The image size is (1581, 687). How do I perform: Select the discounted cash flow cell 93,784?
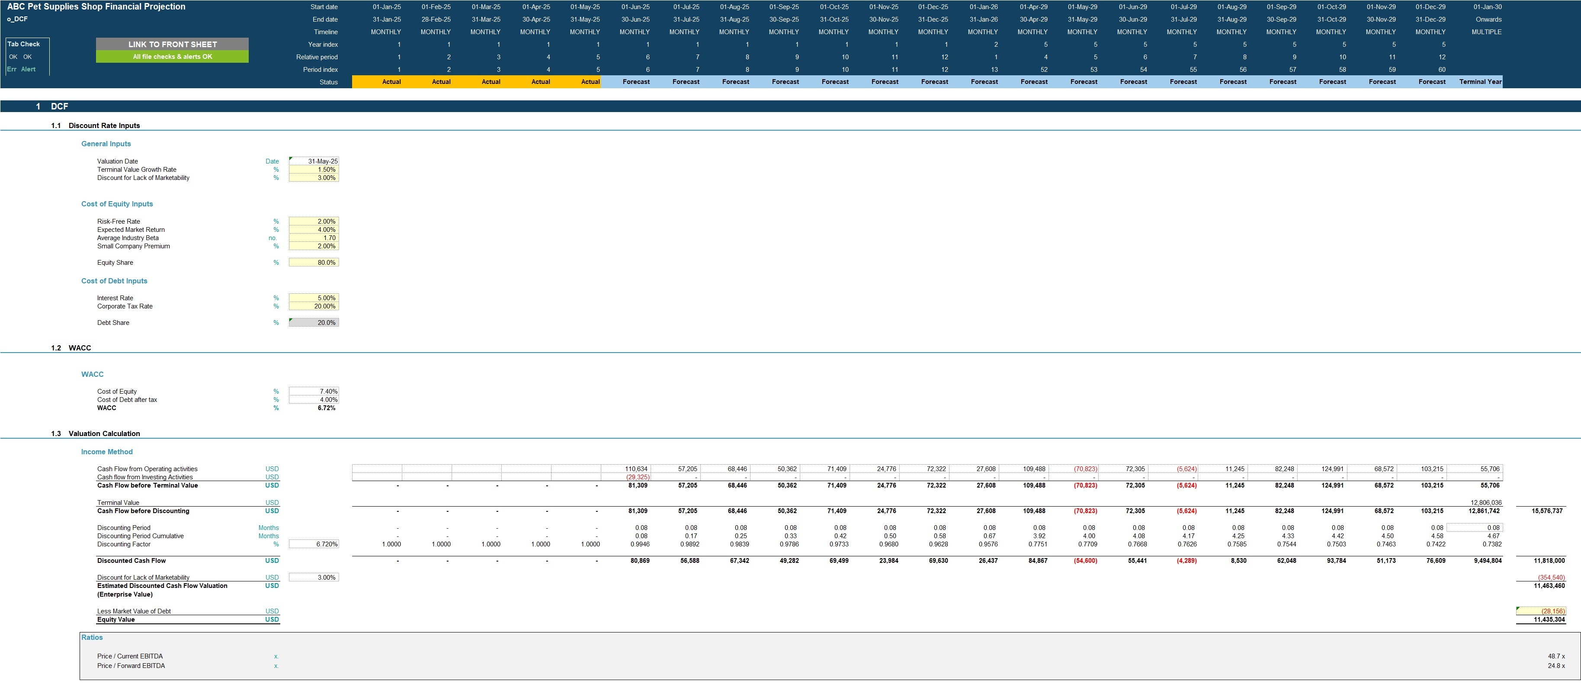(1336, 561)
